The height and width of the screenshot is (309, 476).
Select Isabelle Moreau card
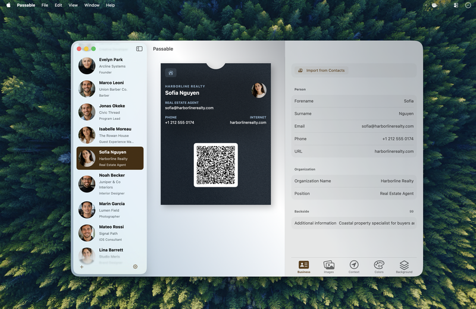pyautogui.click(x=110, y=135)
